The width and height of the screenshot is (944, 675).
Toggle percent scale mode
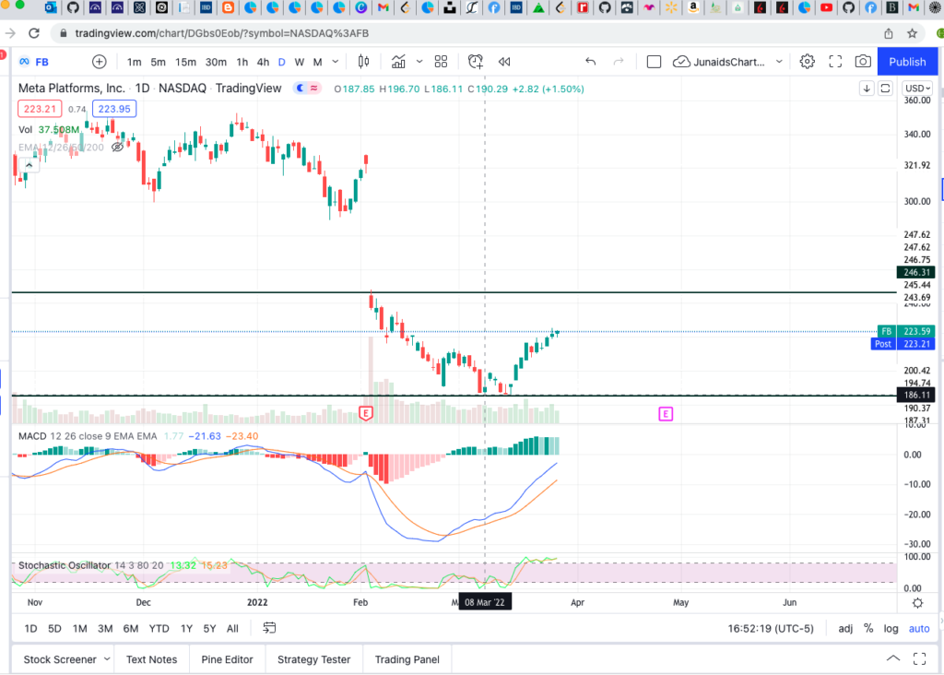868,628
